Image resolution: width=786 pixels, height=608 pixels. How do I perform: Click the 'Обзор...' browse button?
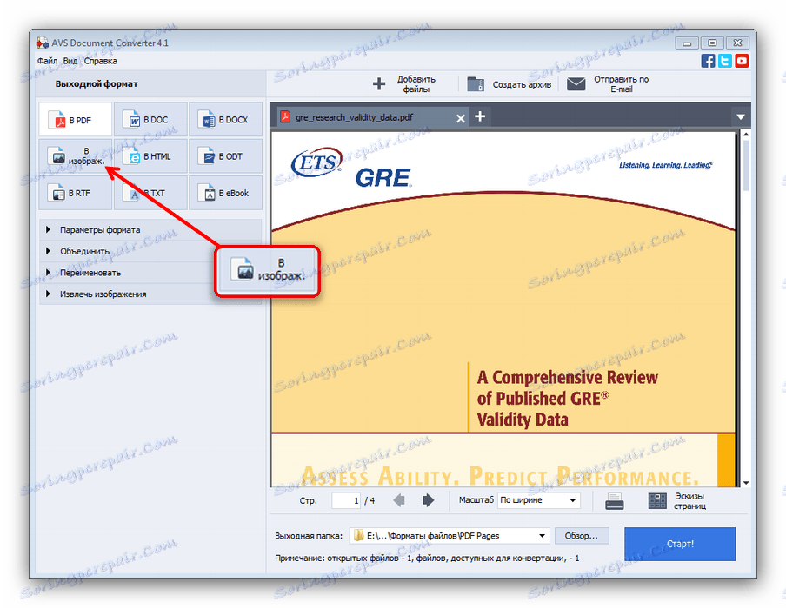pyautogui.click(x=582, y=535)
